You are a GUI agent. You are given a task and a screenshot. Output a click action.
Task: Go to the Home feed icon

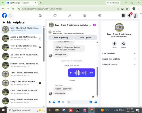(x=40, y=16)
